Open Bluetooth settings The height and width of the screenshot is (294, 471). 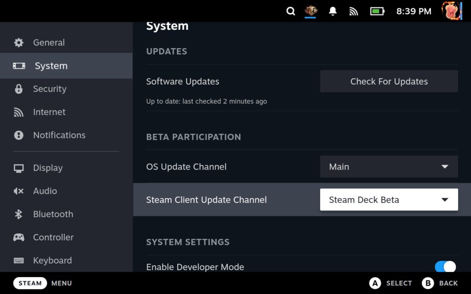66,214
